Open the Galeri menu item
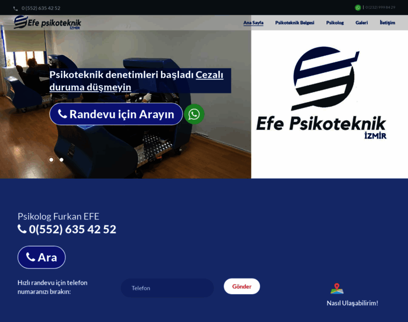The height and width of the screenshot is (322, 408). 361,23
